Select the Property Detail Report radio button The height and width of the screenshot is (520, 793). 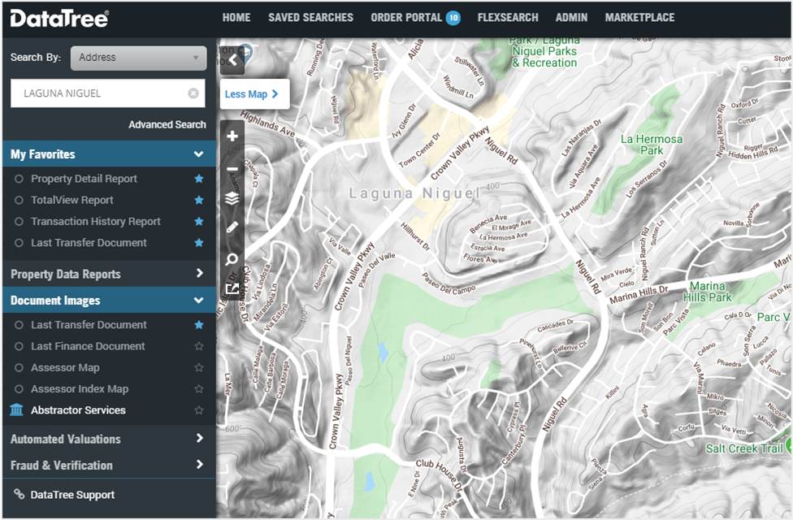pos(19,179)
